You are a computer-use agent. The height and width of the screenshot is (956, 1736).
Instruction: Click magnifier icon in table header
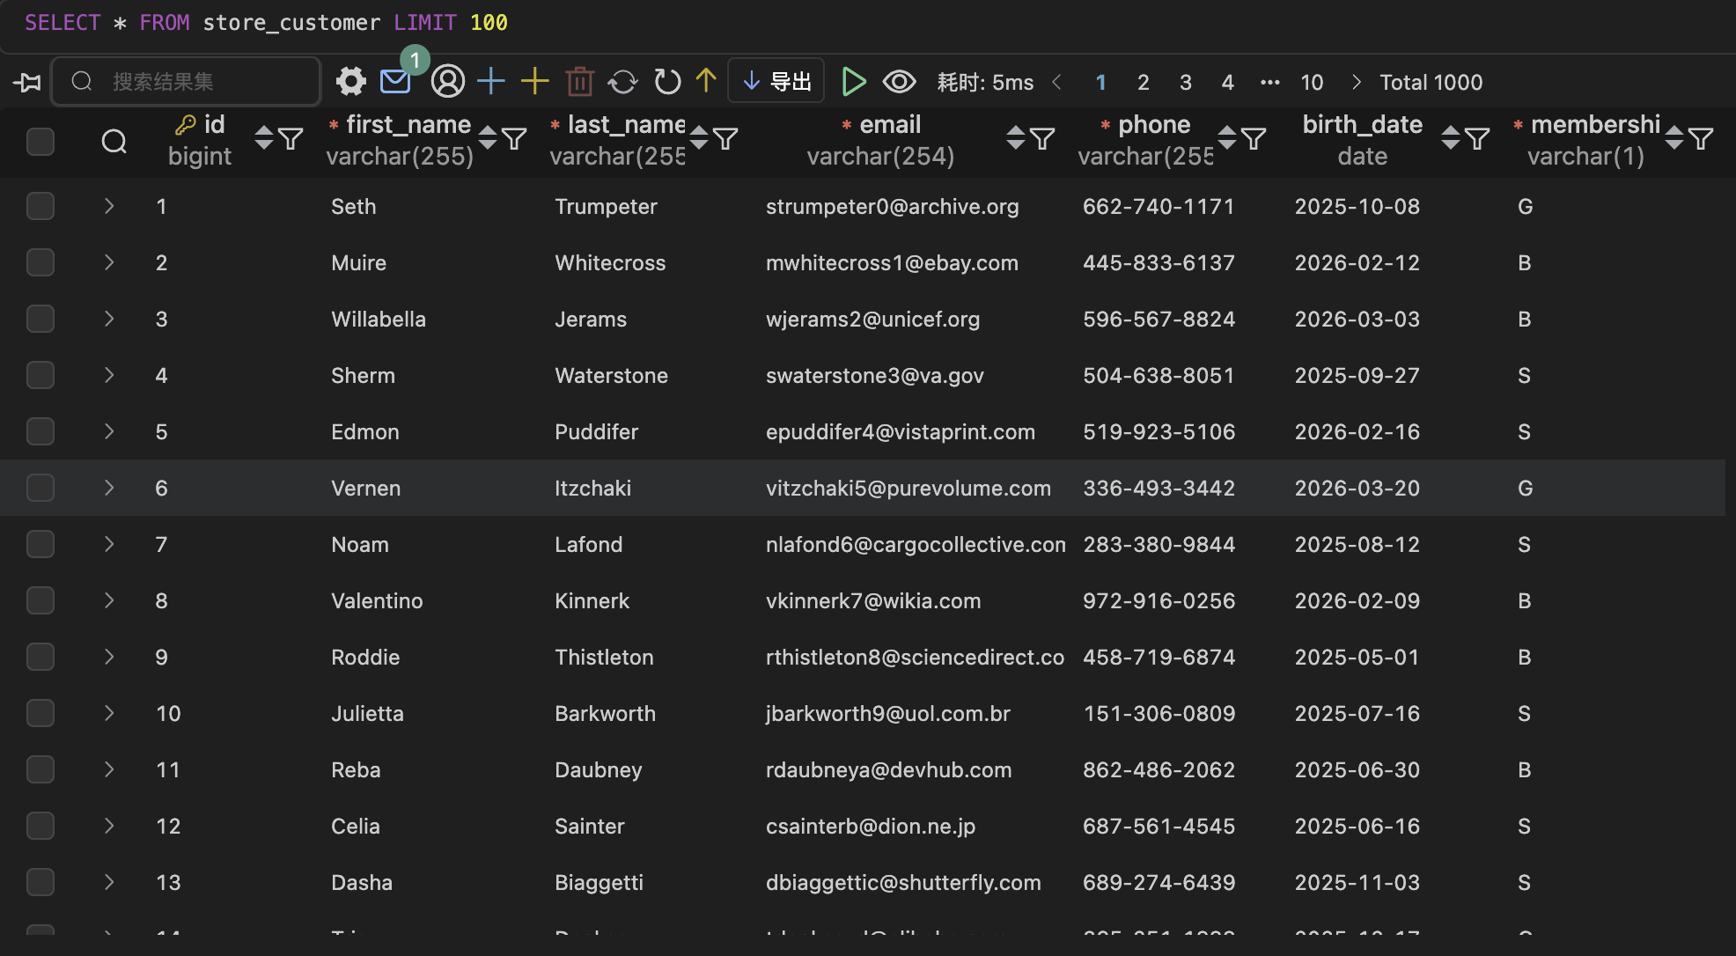114,141
